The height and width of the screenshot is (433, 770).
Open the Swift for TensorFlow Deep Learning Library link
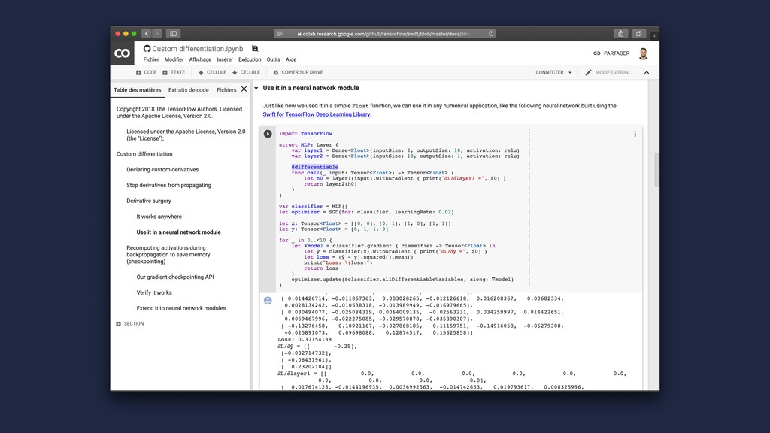coord(317,114)
